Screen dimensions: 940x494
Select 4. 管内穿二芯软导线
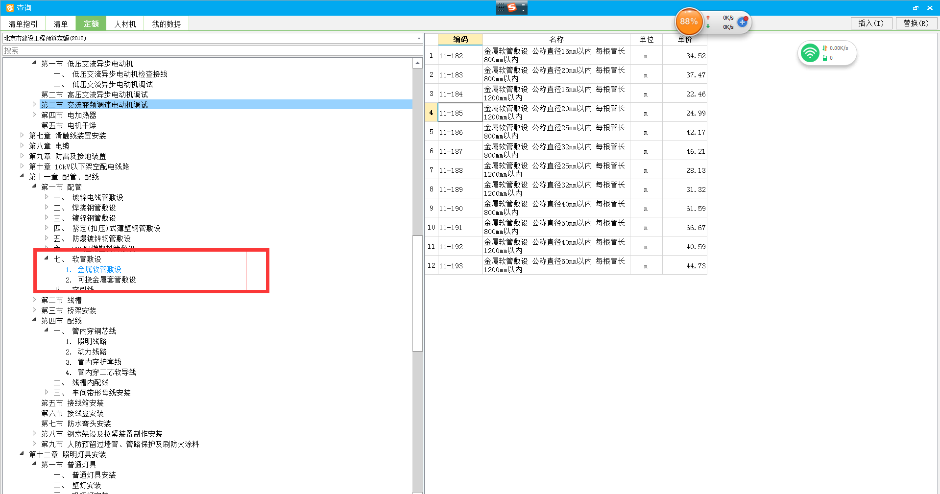coord(101,372)
